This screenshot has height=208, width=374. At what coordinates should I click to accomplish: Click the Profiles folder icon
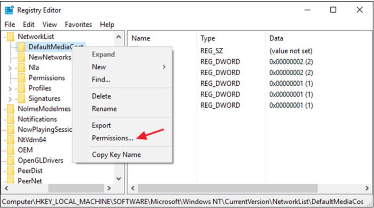[21, 88]
